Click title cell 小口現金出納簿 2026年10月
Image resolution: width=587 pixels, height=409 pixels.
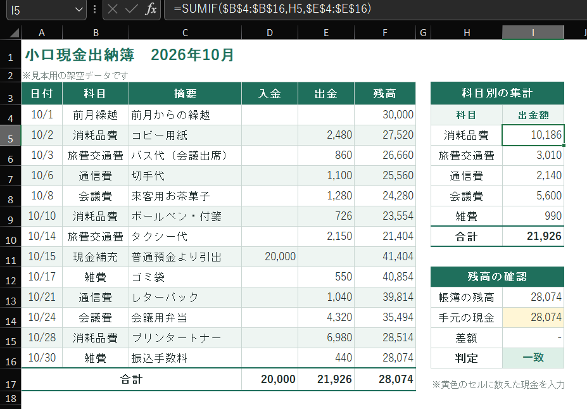[130, 55]
